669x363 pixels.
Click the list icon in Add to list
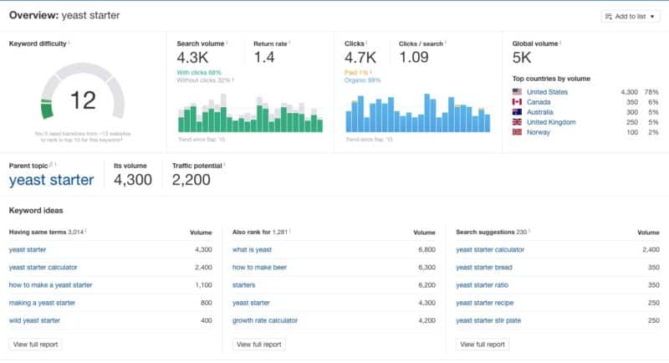pos(609,17)
